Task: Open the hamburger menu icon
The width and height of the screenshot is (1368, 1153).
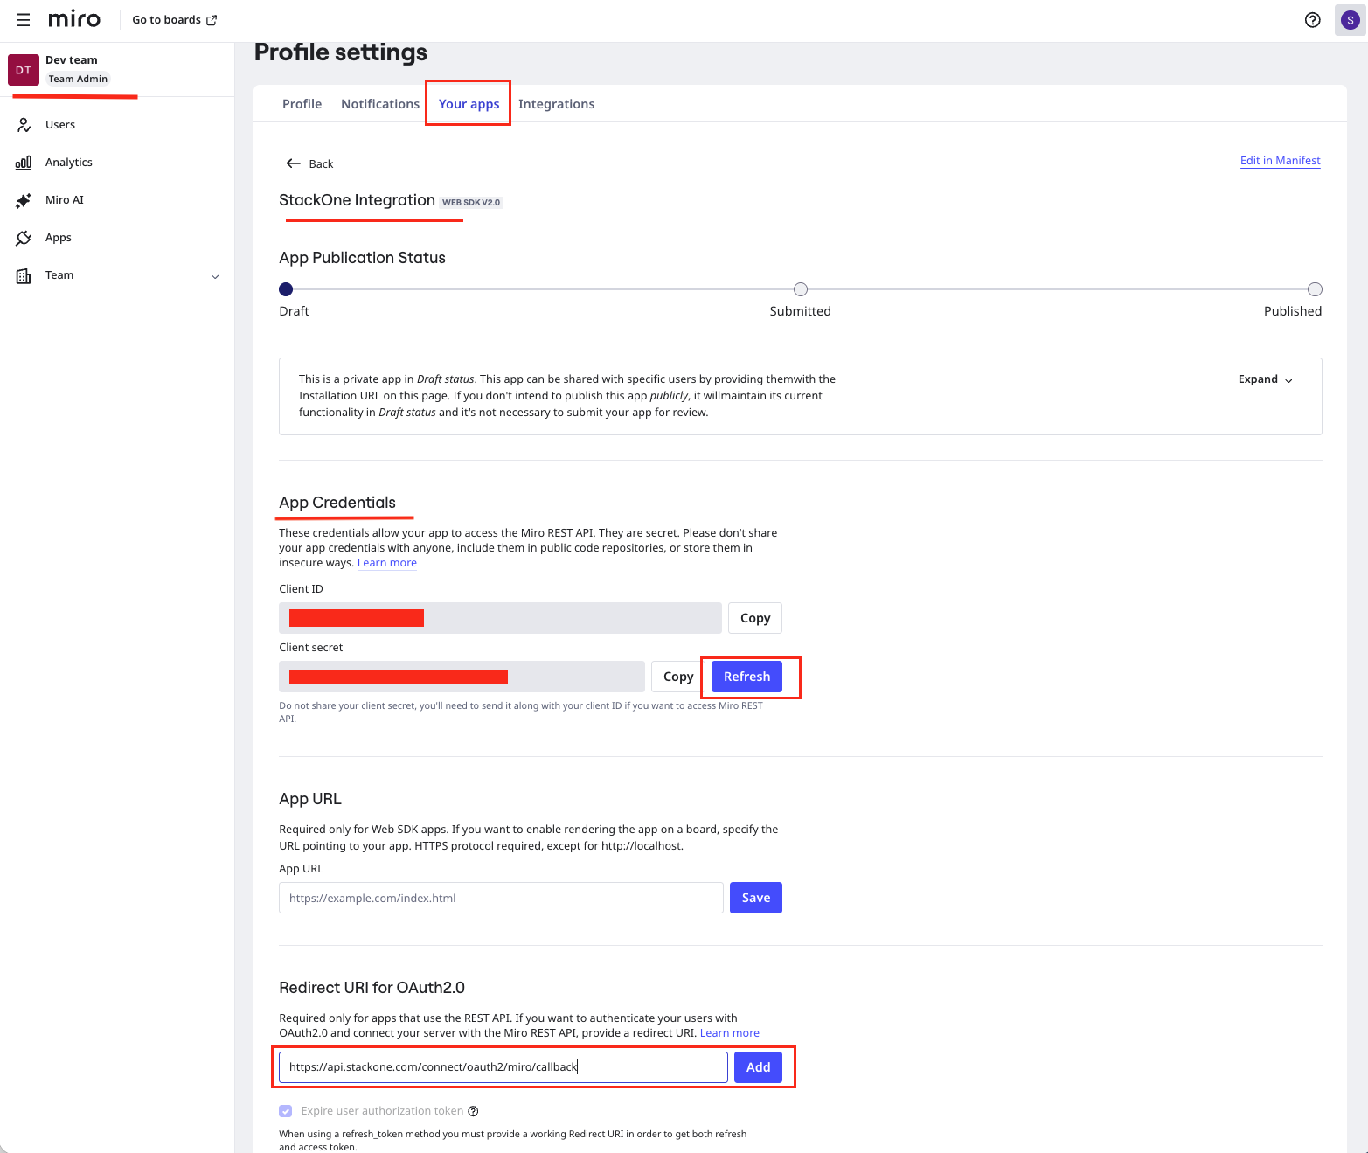Action: point(24,20)
